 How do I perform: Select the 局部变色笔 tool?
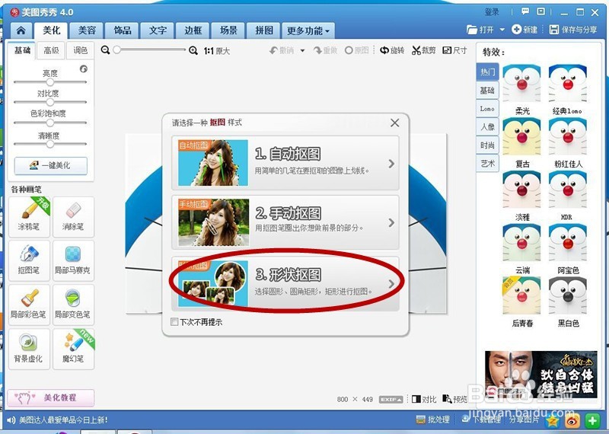pyautogui.click(x=73, y=305)
